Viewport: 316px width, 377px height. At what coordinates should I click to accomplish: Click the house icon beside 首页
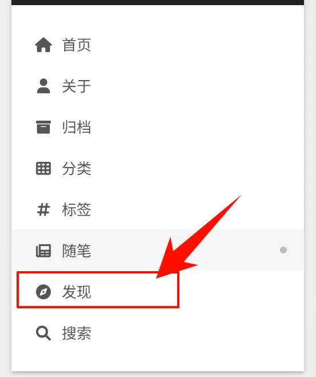click(x=43, y=45)
